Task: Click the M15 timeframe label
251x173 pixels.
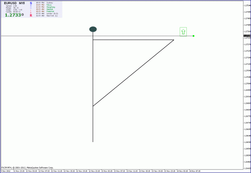Action: coord(22,3)
